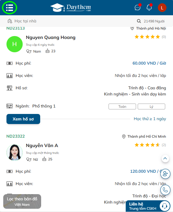The width and height of the screenshot is (173, 212).
Task: Open the hamburger menu icon
Action: click(x=10, y=8)
